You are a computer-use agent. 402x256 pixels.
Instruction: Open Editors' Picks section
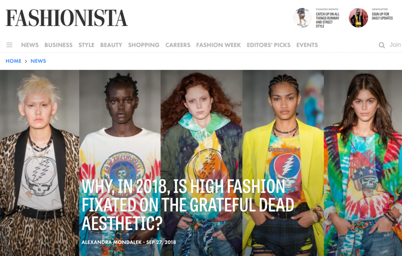[269, 45]
